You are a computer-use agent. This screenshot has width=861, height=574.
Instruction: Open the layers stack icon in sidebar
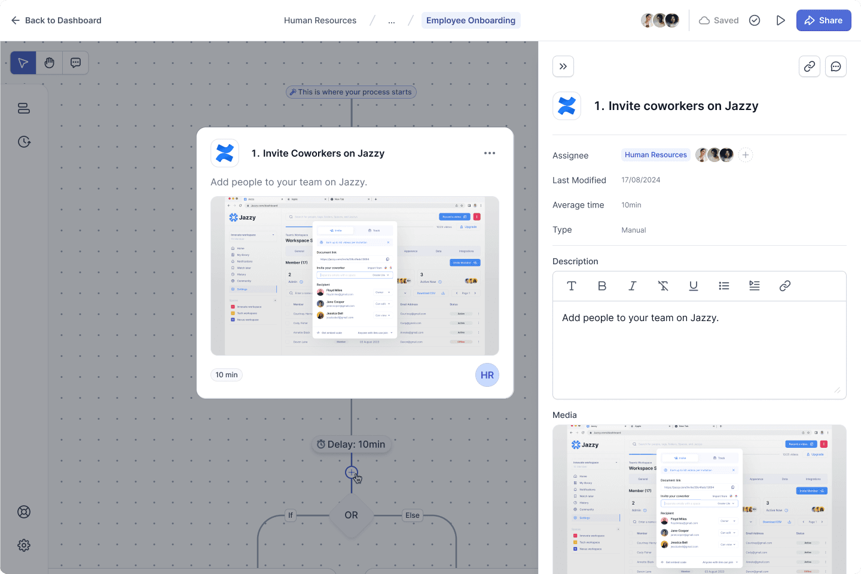24,108
